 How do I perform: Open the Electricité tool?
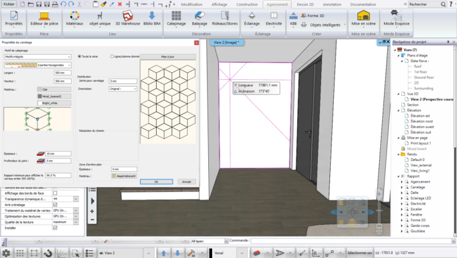coord(274,19)
